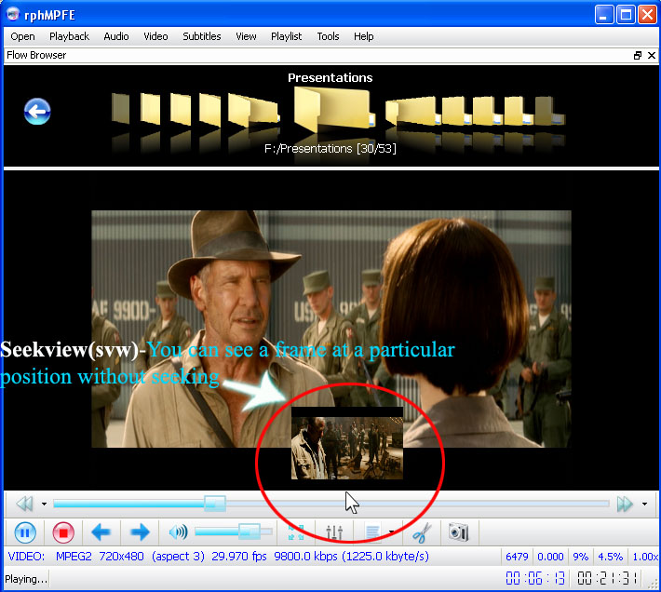Toggle fullscreen with the expand arrows icon
This screenshot has width=661, height=592.
click(x=296, y=532)
